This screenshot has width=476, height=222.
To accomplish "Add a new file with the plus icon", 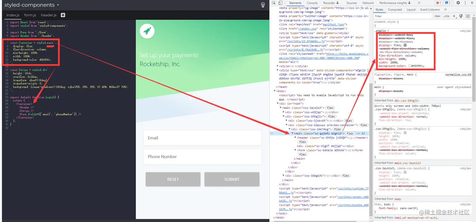I will click(x=63, y=15).
